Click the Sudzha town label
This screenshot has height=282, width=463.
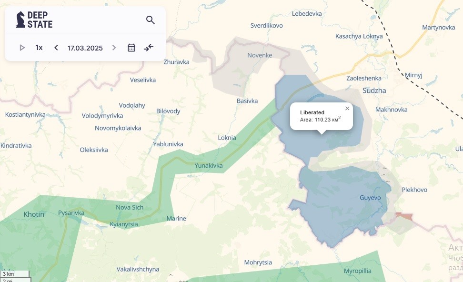374,91
